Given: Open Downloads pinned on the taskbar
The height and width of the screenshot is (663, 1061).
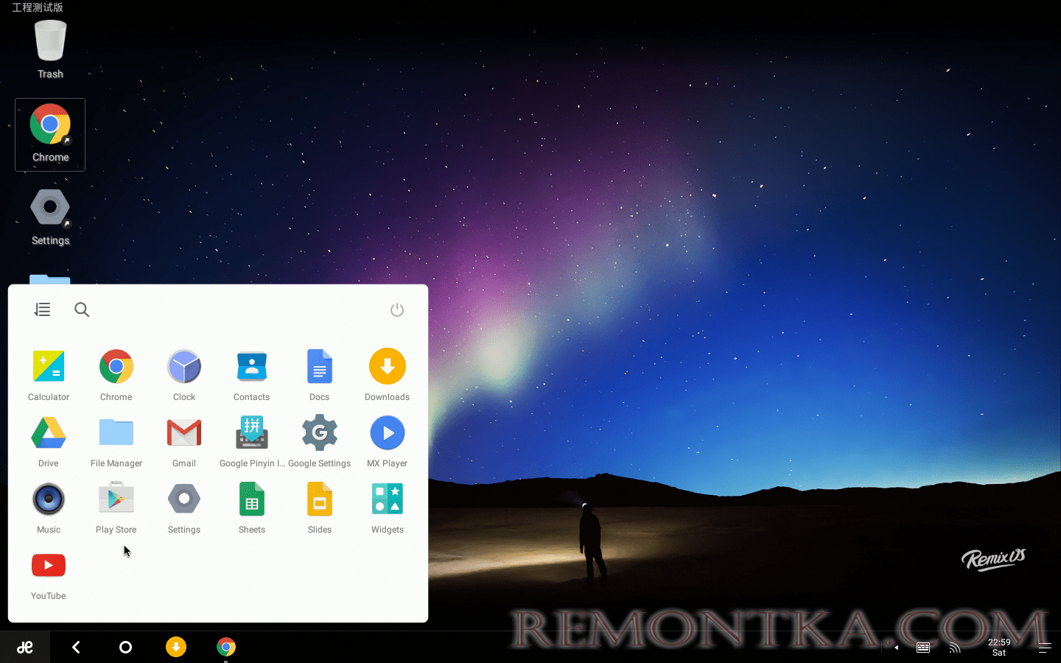Looking at the screenshot, I should point(176,647).
